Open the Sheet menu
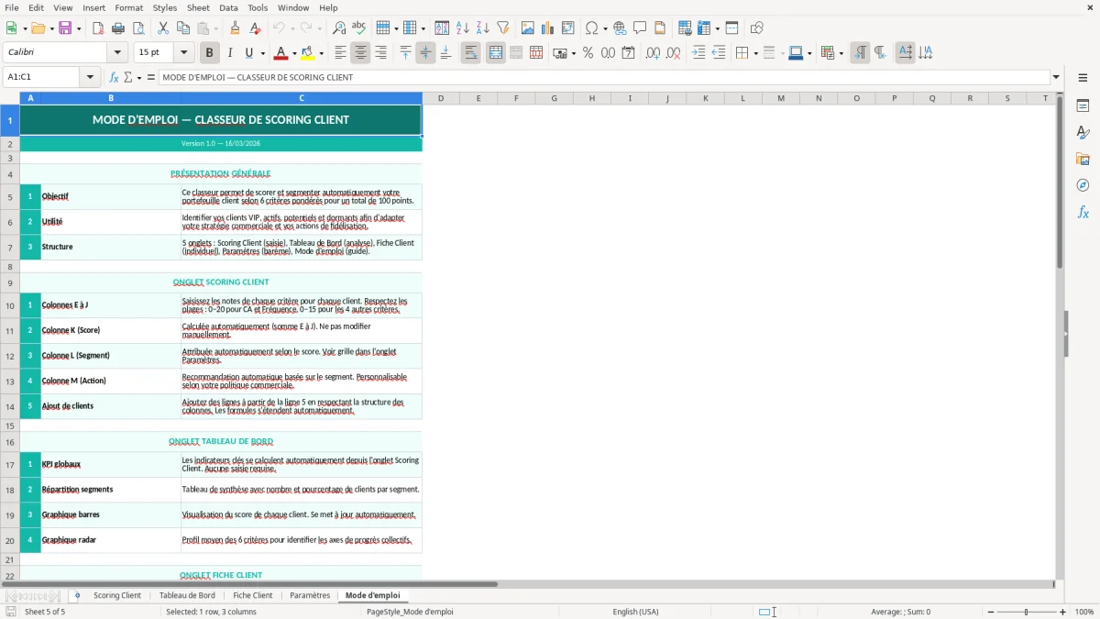1100x619 pixels. 198,7
